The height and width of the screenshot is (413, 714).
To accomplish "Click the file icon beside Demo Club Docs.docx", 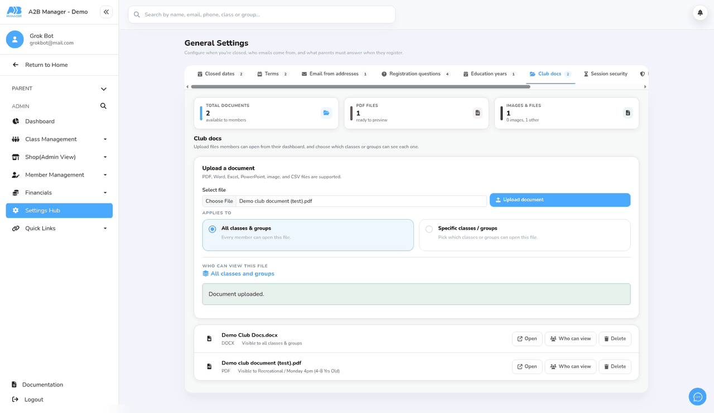I will click(x=209, y=339).
